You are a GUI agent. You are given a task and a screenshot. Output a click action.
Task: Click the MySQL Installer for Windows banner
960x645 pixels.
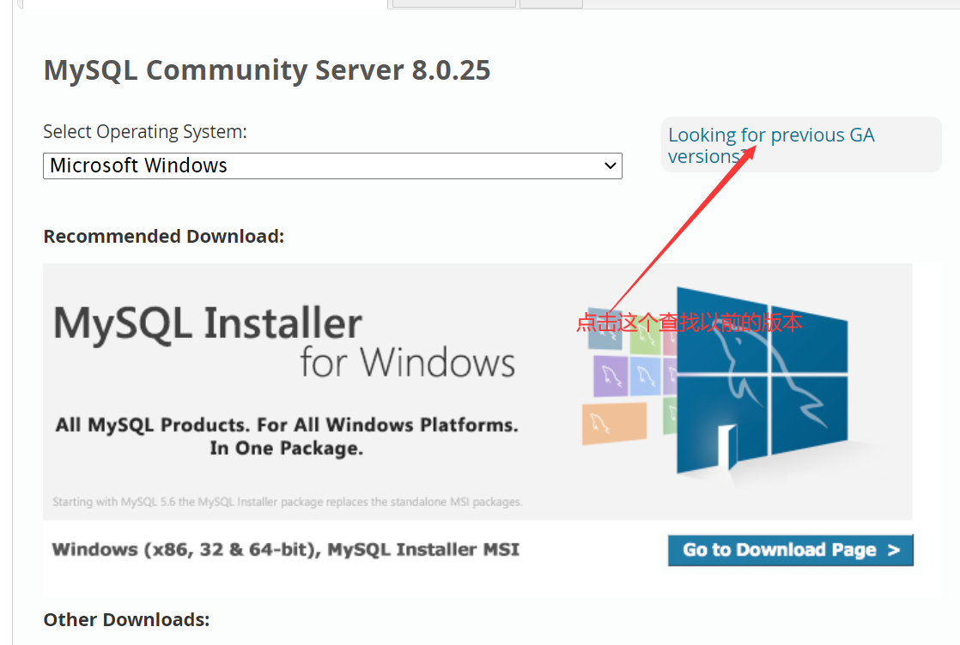[477, 391]
